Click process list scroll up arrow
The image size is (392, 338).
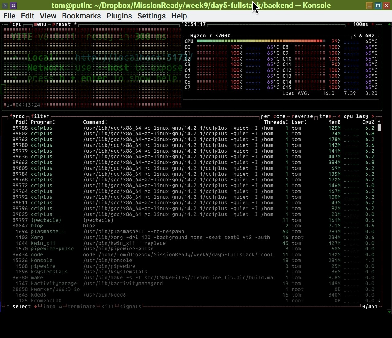379,122
